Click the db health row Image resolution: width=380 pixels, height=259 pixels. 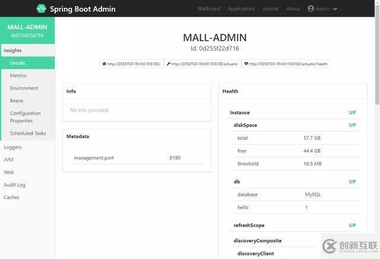point(294,181)
